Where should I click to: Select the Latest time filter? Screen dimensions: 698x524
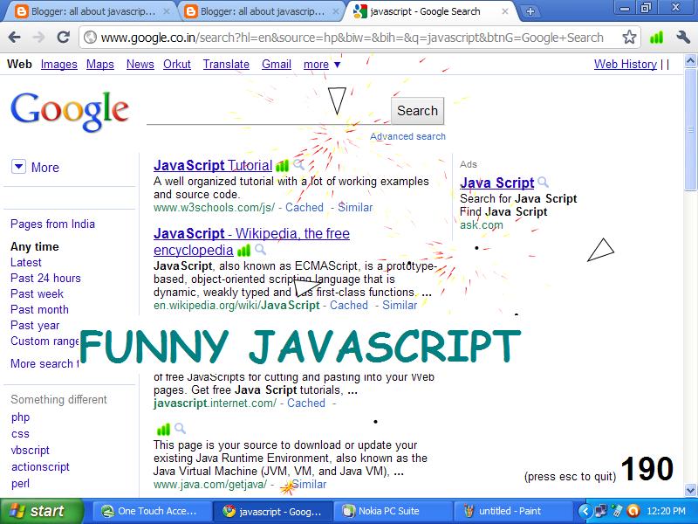pos(26,262)
